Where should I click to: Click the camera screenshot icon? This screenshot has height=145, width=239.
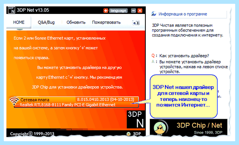(x=135, y=23)
